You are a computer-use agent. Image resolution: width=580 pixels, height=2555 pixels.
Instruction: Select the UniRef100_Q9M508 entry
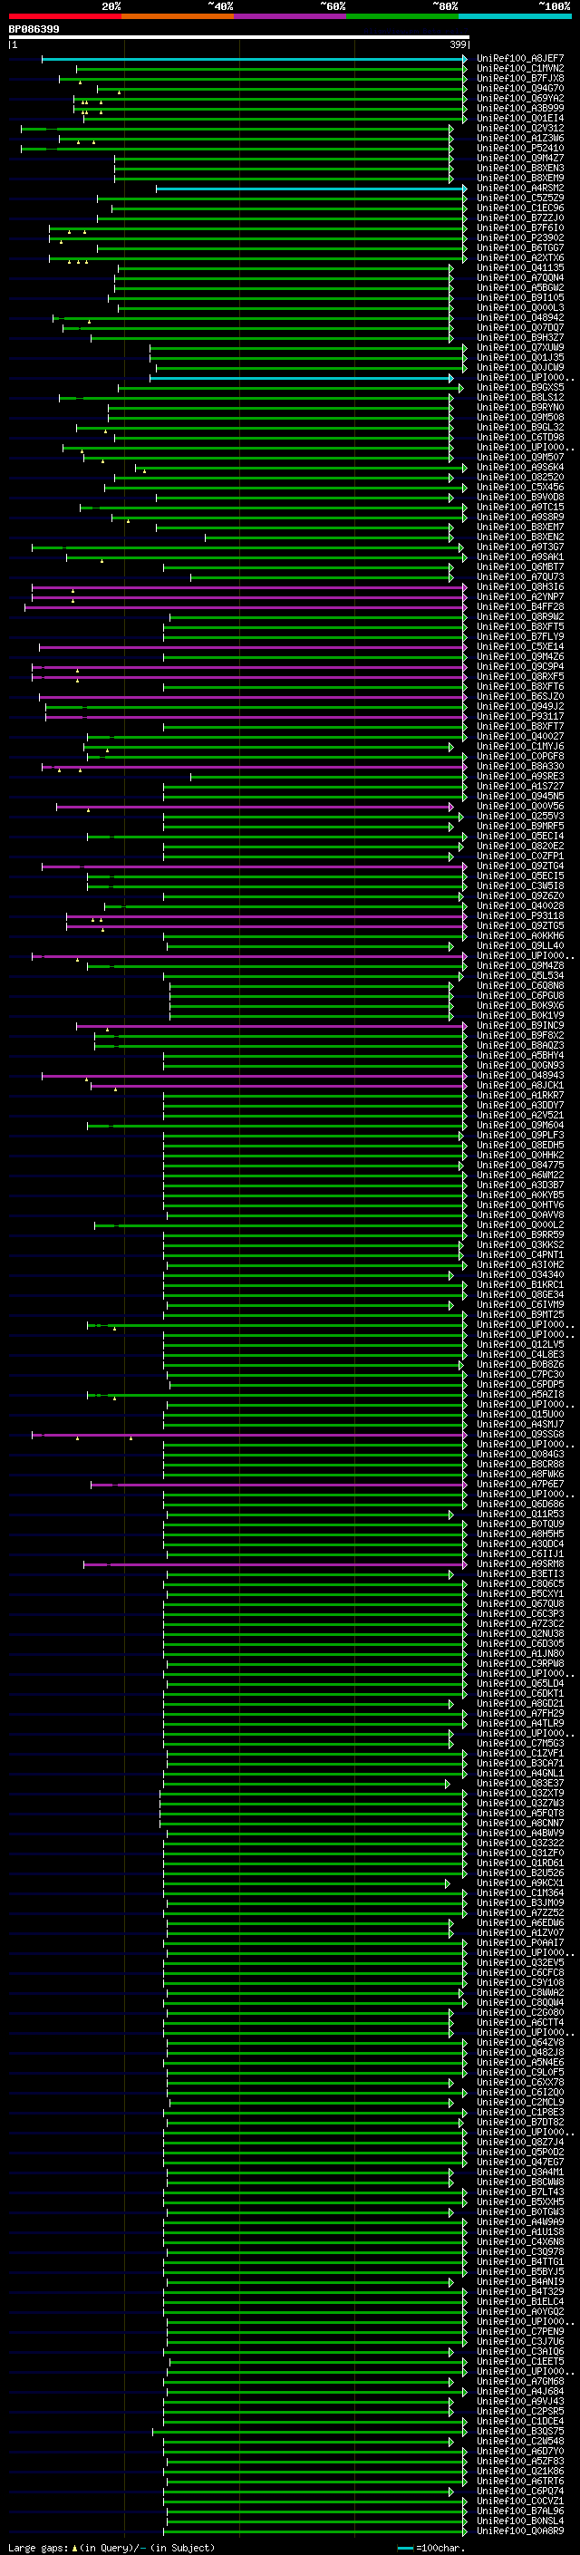coord(519,418)
